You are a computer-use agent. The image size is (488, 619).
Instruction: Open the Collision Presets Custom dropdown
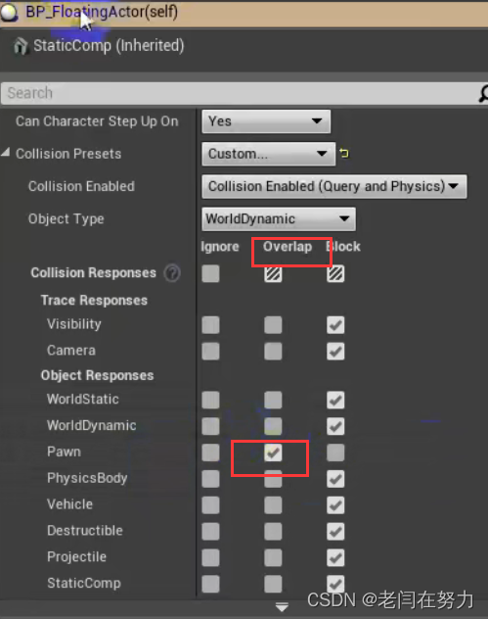(x=268, y=154)
